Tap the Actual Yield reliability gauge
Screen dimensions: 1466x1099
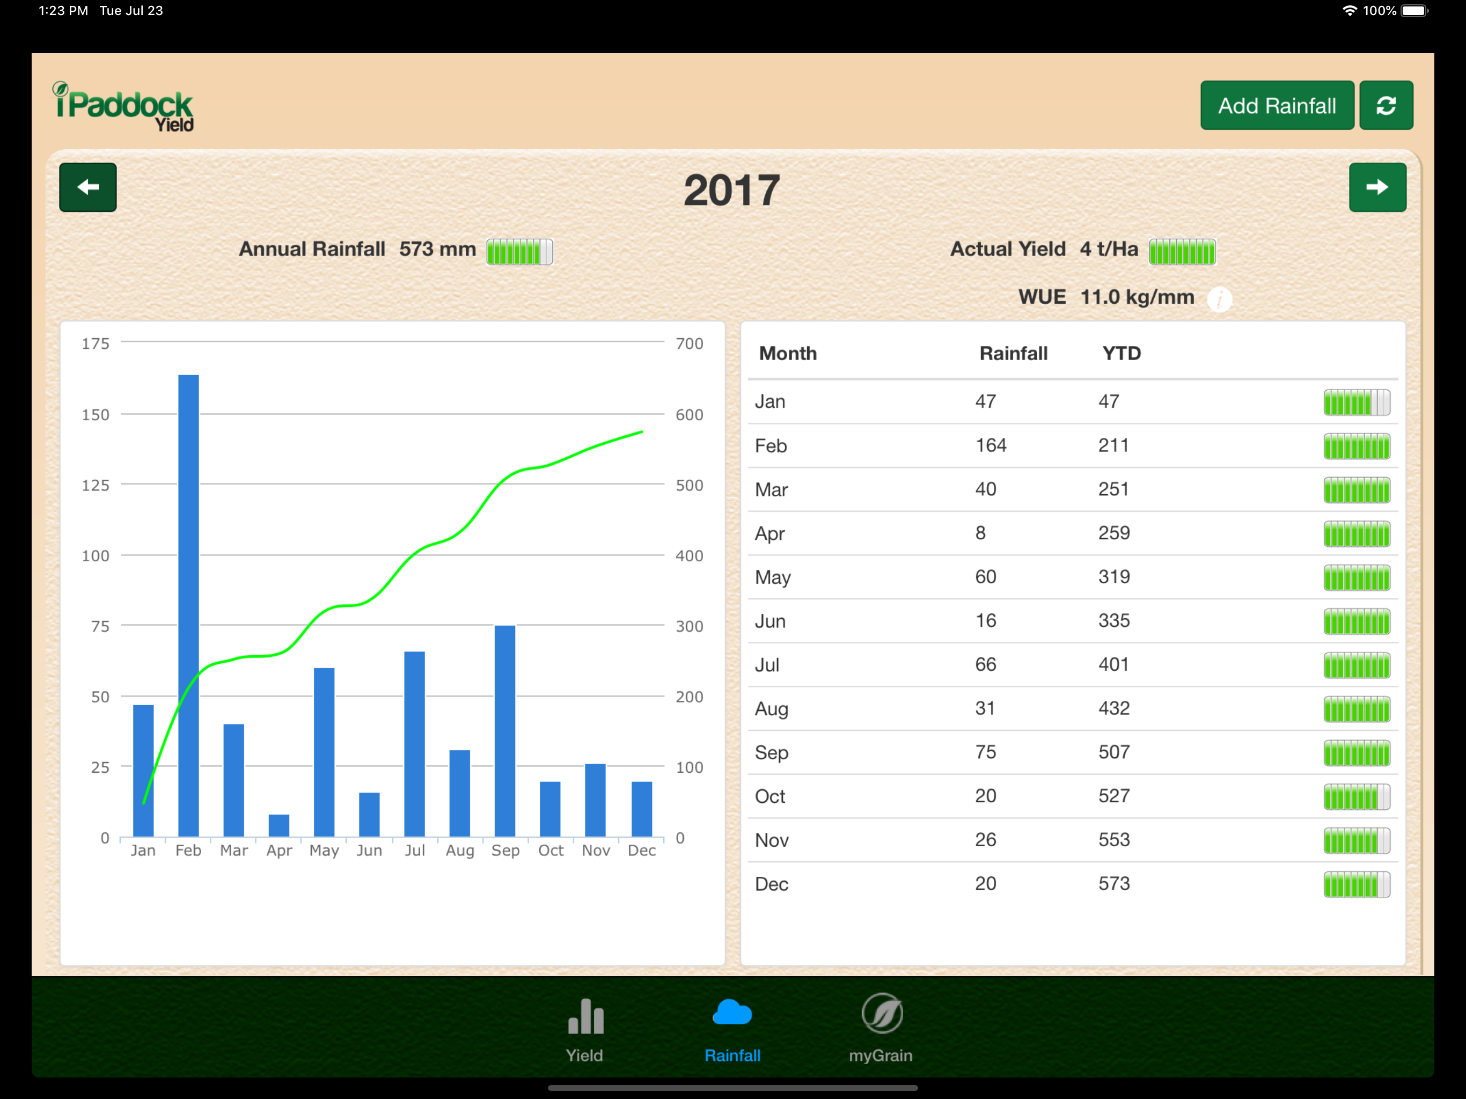[x=1182, y=251]
